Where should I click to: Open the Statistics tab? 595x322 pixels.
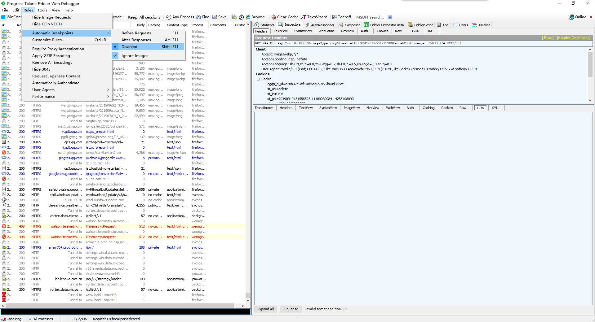point(264,25)
